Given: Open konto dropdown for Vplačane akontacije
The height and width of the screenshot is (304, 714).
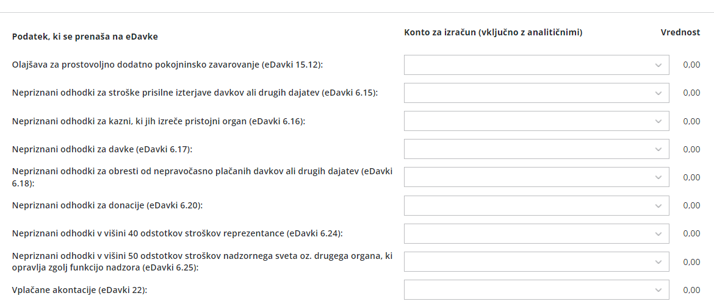Looking at the screenshot, I should point(536,290).
